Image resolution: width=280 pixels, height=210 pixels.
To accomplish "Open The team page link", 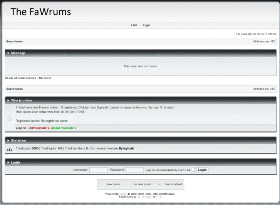I will [x=45, y=78].
